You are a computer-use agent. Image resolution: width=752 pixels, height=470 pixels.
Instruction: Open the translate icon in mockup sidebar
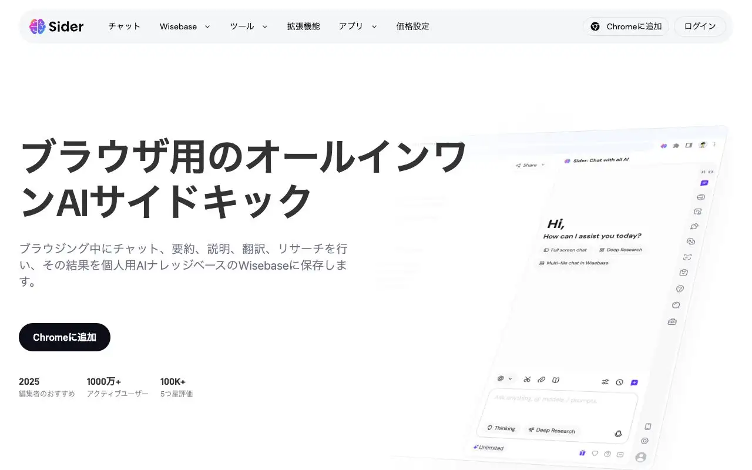(691, 241)
